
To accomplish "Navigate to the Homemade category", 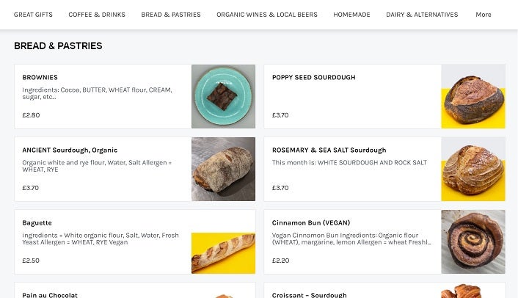I will (x=351, y=15).
